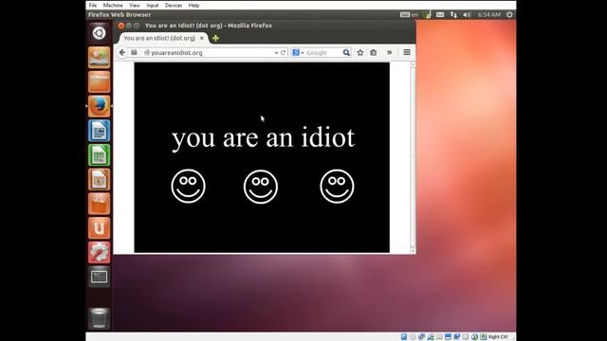Open the session power gear menu
Viewport: 607px width, 341px height.
(x=509, y=15)
